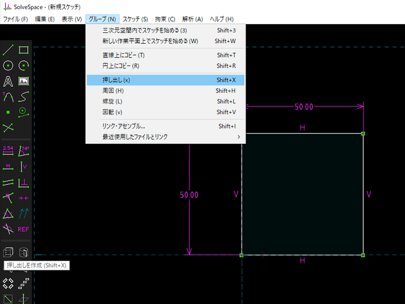Select the arc of a circle tool
The height and width of the screenshot is (304, 405).
tap(23, 65)
